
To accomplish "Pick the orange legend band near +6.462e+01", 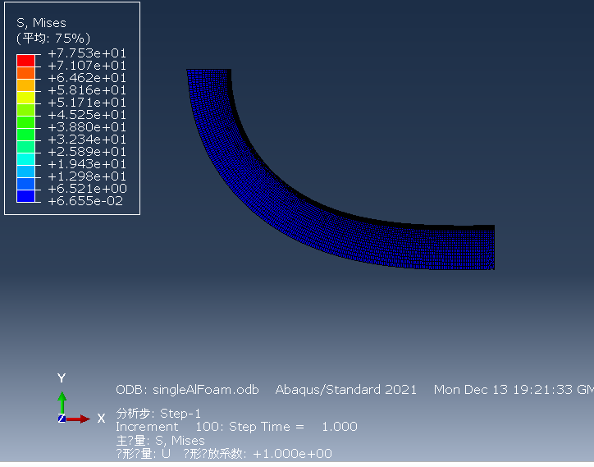I will coord(26,72).
